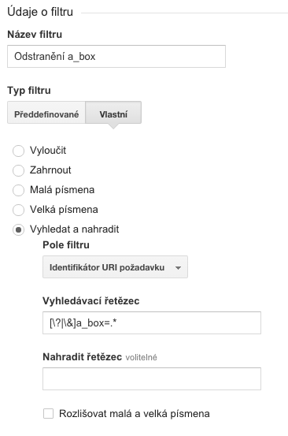Click the empty Nahradit řetězec input field
The width and height of the screenshot is (288, 436).
pos(152,378)
